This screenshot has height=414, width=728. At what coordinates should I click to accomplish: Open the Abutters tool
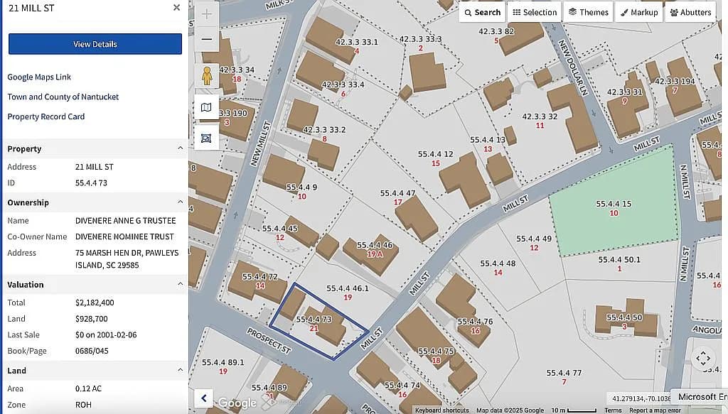(690, 13)
